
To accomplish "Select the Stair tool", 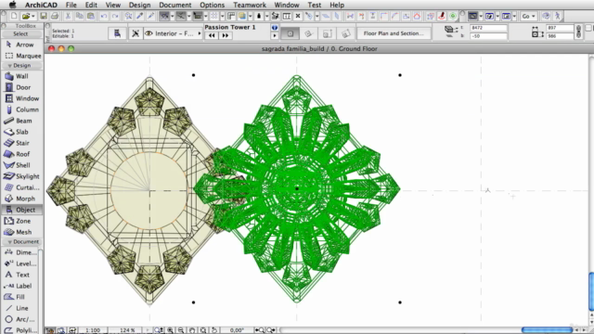I will tap(22, 143).
